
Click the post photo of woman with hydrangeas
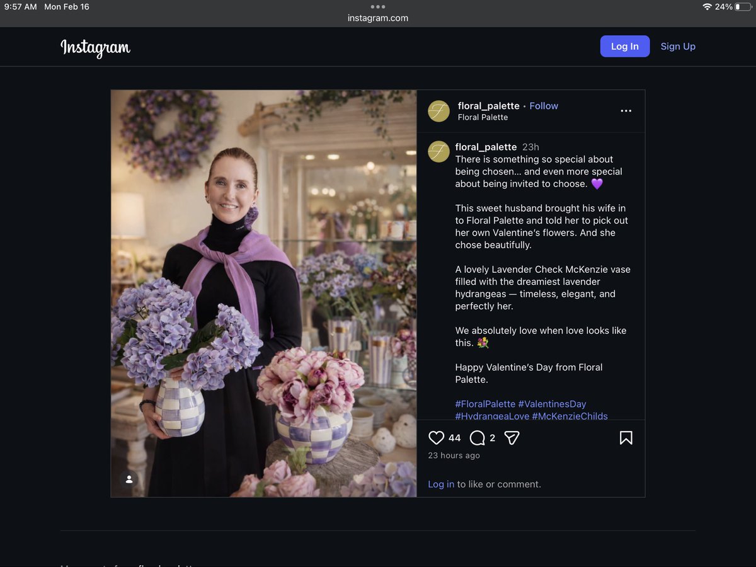[264, 294]
